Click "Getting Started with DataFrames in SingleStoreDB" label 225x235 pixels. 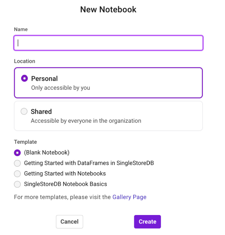click(89, 163)
